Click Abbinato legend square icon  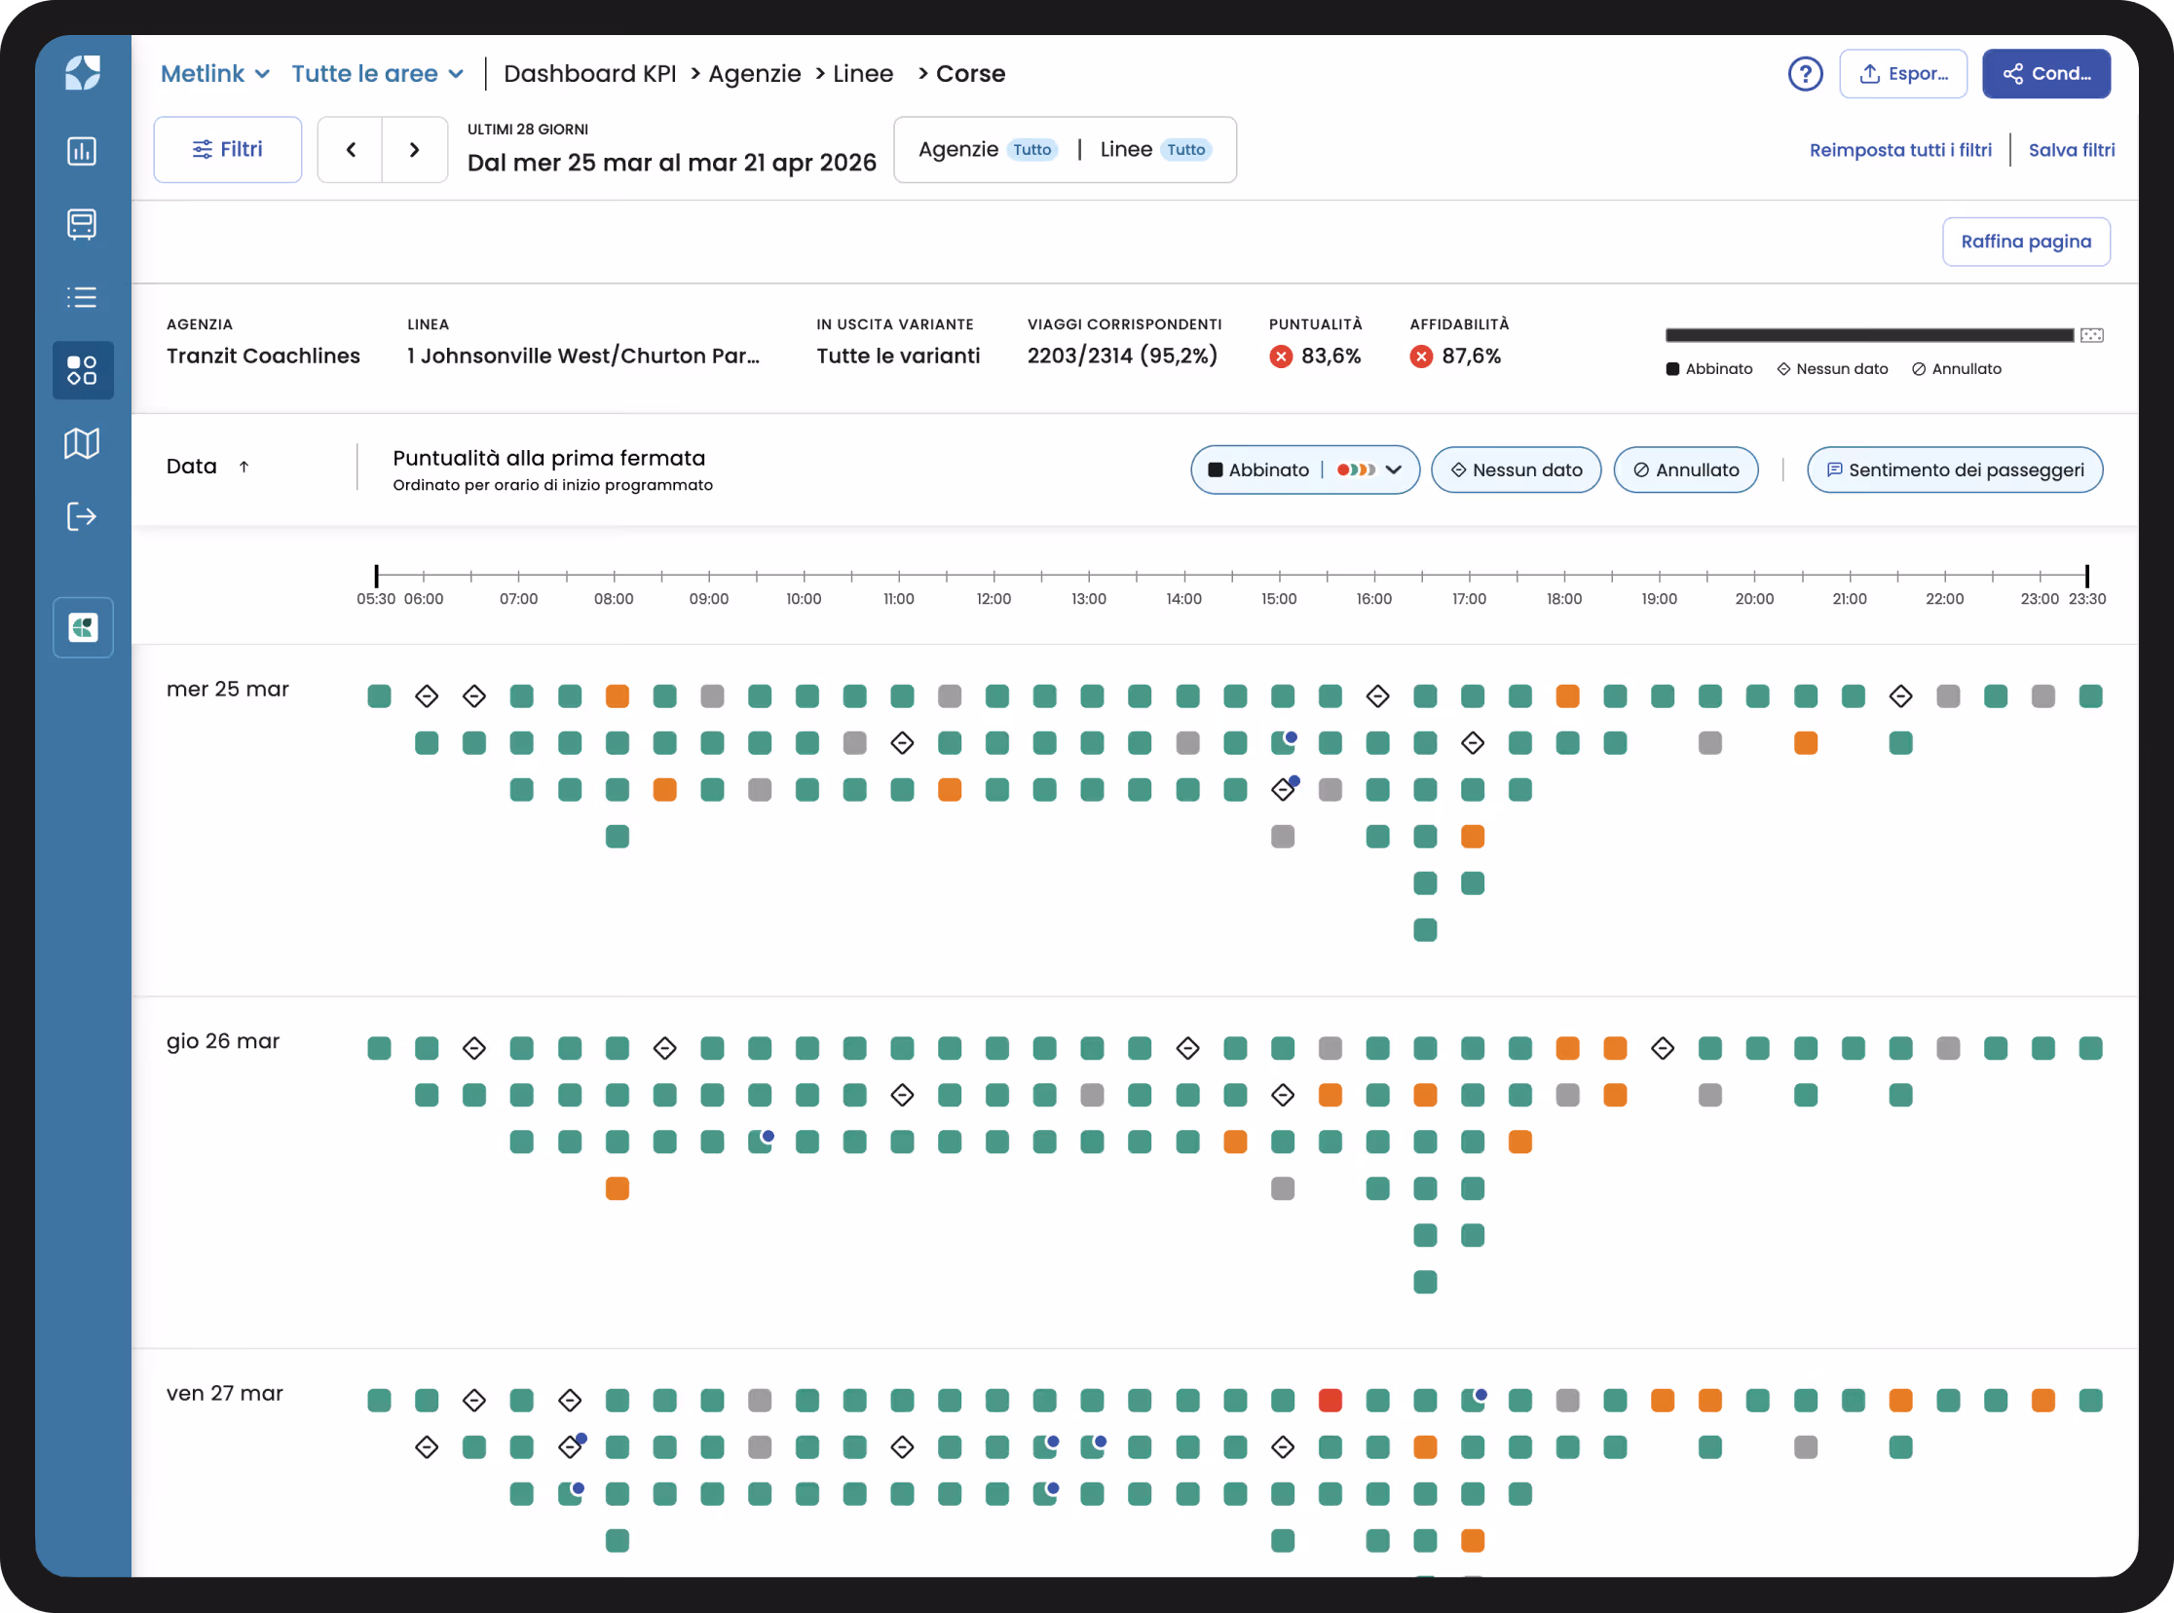pyautogui.click(x=1672, y=369)
